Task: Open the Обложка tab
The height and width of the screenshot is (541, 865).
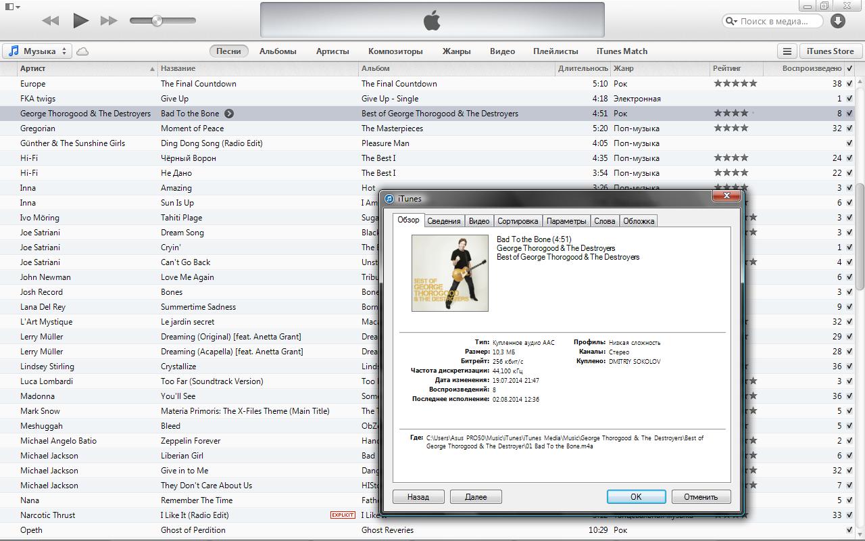Action: (639, 221)
